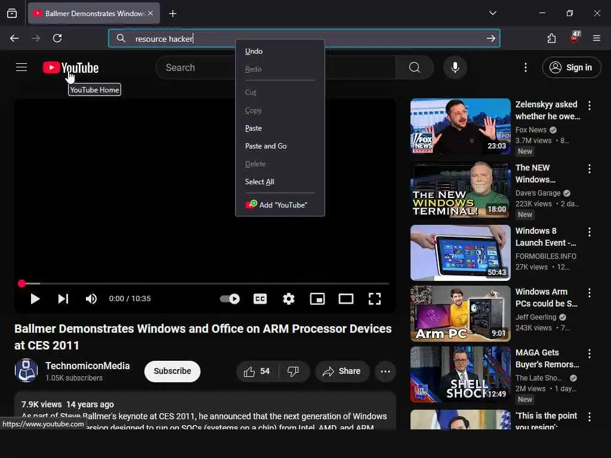Viewport: 611px width, 458px height.
Task: Close the Ballmer Demonstrates Windows tab
Action: pyautogui.click(x=150, y=13)
